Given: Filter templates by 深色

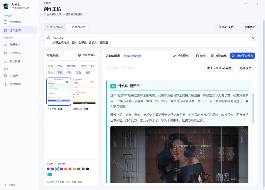Looking at the screenshot, I should (x=78, y=73).
